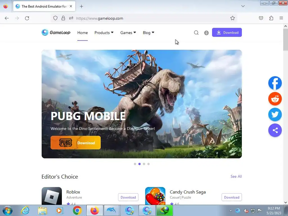Reload the page with refresh icon
The width and height of the screenshot is (288, 216).
click(27, 18)
